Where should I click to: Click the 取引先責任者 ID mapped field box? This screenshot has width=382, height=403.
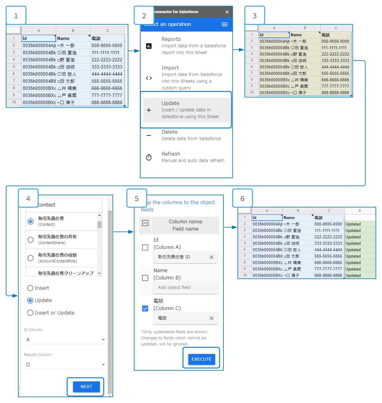185,257
